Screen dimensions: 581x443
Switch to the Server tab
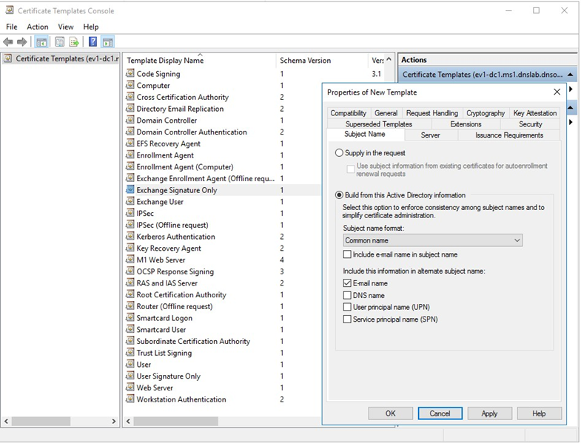[430, 135]
